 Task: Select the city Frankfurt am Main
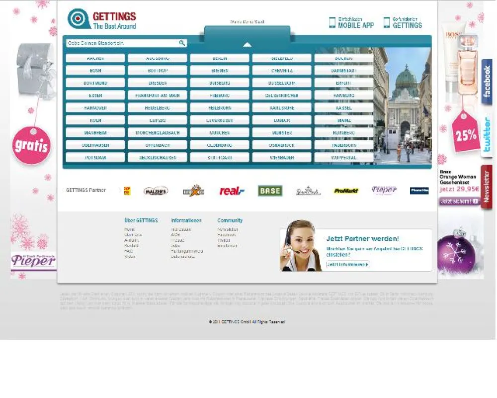point(158,95)
